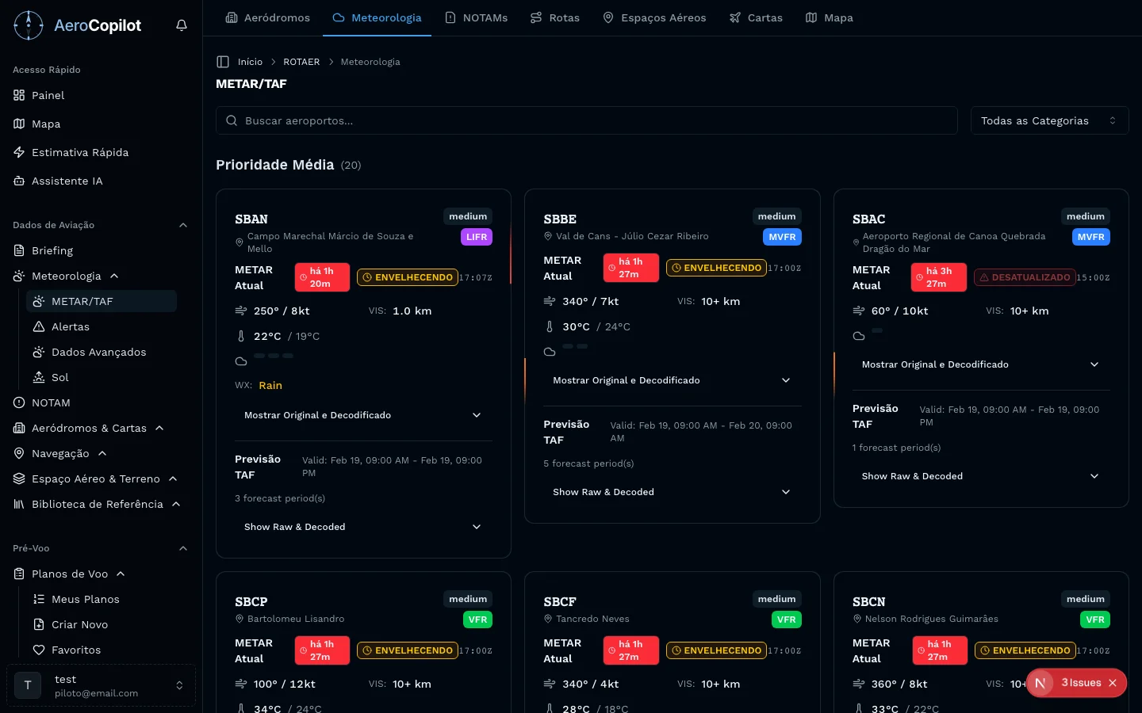Viewport: 1142px width, 713px height.
Task: Switch to the Espaços Aéreos tab
Action: 654,17
